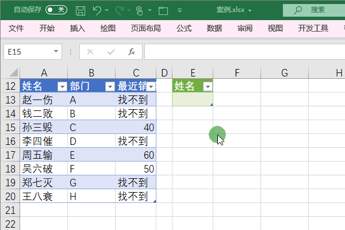Open the 部门 filter dropdown

pos(110,86)
